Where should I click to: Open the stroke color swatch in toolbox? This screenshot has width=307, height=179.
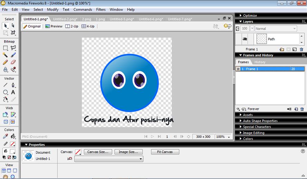point(12,144)
